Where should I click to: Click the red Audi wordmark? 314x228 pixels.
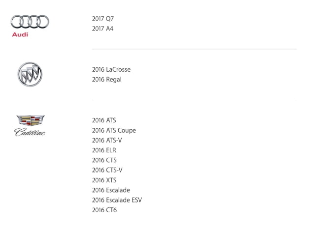pos(20,34)
